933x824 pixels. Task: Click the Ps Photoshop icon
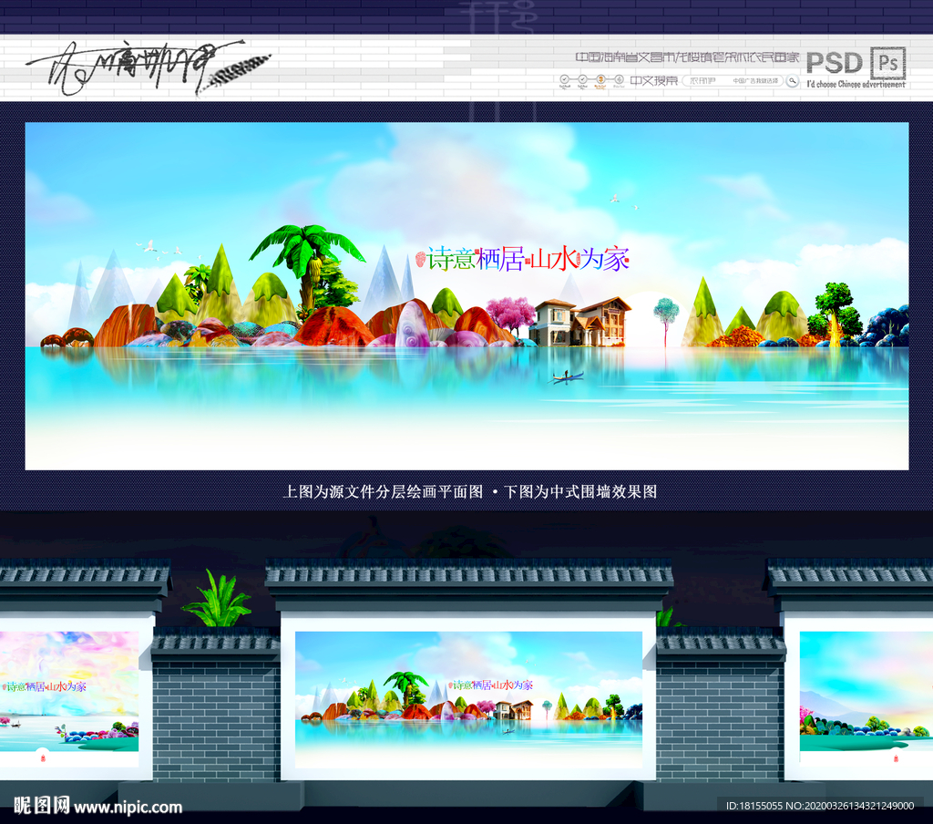[x=887, y=62]
